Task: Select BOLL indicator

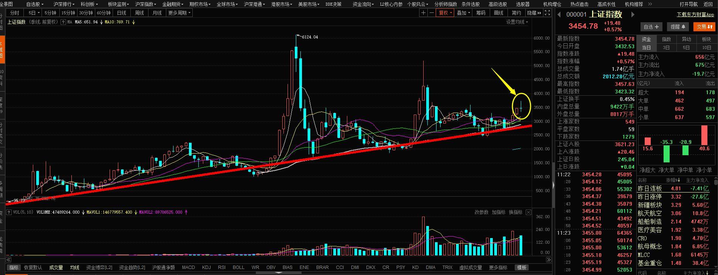Action: [238, 267]
